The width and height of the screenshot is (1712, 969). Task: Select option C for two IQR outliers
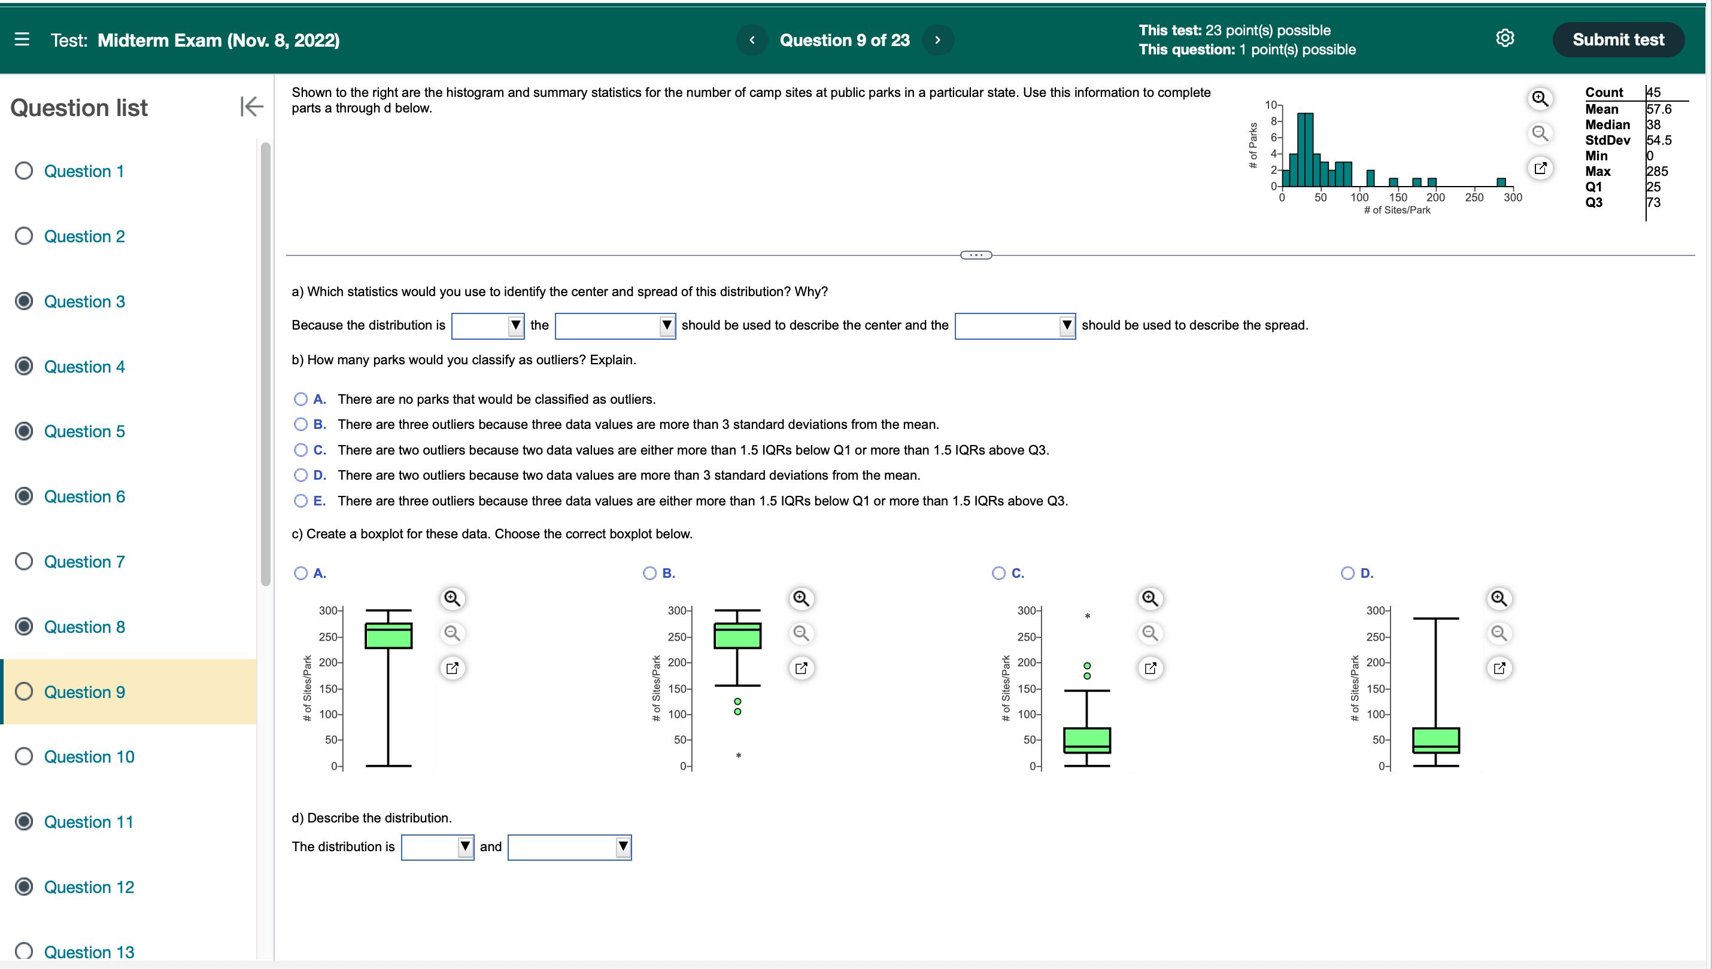(x=301, y=450)
